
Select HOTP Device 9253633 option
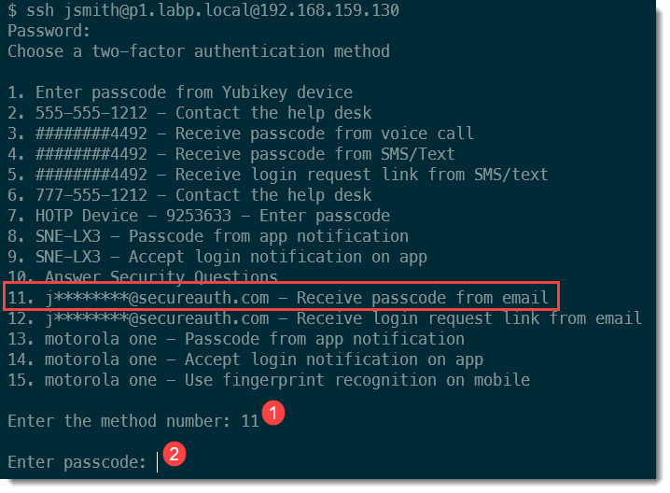pyautogui.click(x=199, y=216)
